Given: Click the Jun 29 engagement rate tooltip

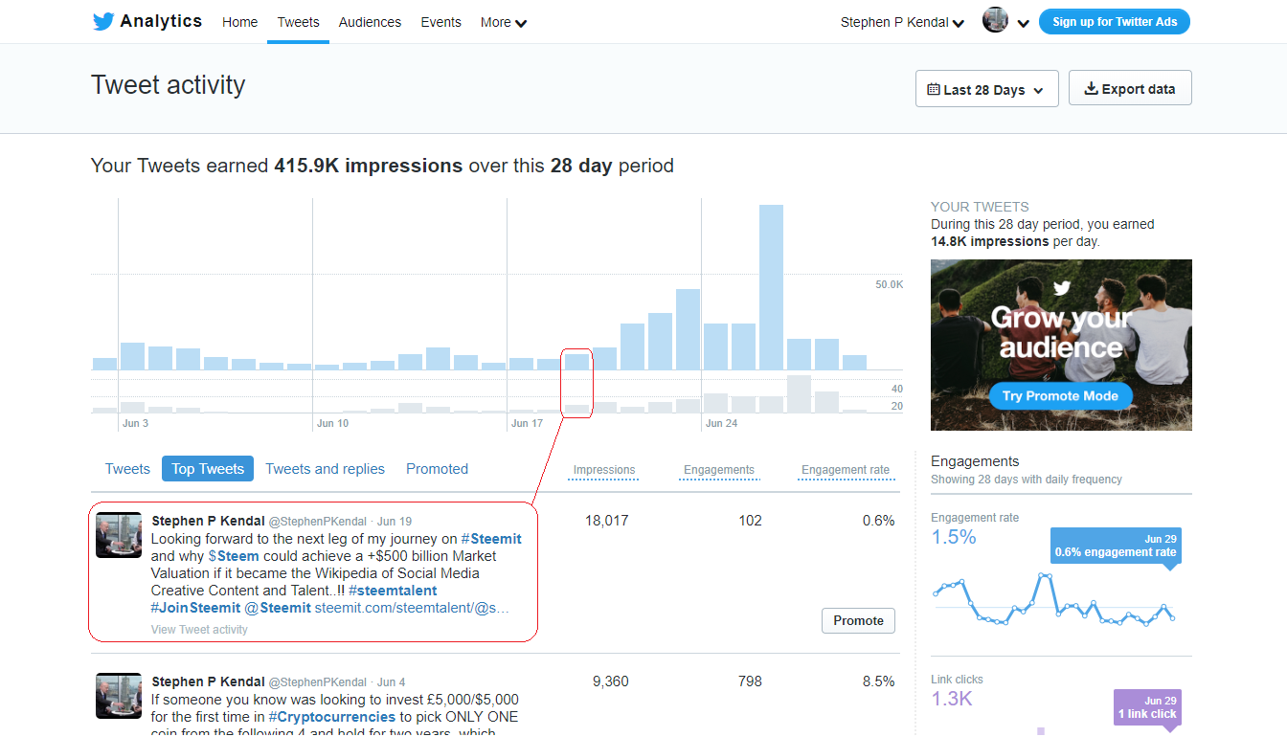Looking at the screenshot, I should point(1116,546).
